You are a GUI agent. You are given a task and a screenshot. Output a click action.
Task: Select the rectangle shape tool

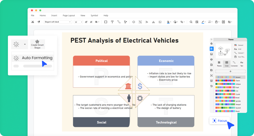point(106,22)
